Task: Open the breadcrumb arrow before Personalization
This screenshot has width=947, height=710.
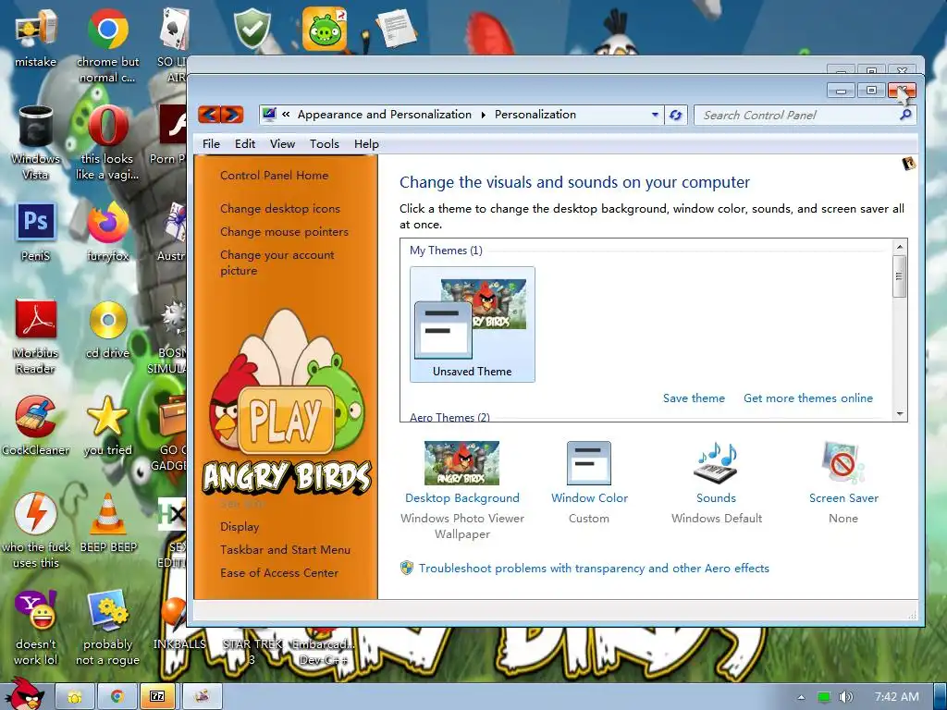Action: point(483,115)
